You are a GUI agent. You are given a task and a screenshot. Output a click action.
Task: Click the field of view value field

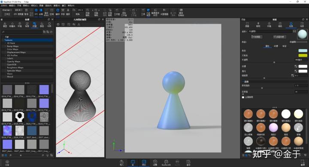point(80,10)
